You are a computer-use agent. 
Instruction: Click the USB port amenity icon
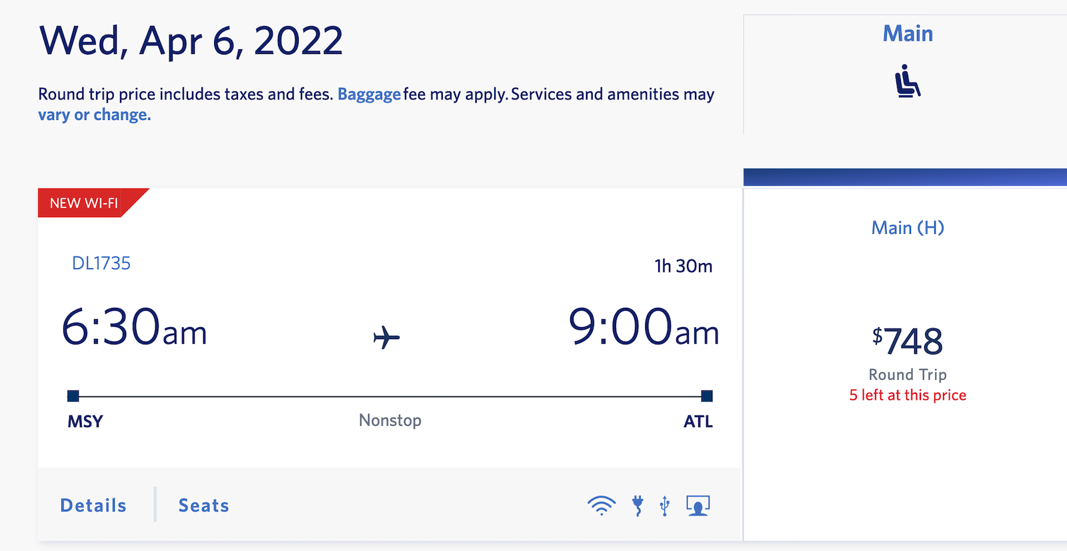click(664, 505)
